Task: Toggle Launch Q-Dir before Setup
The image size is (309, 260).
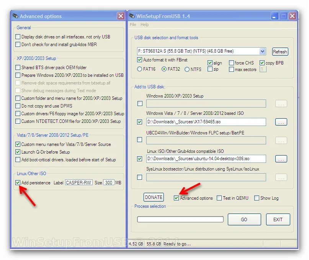Action: (18, 152)
